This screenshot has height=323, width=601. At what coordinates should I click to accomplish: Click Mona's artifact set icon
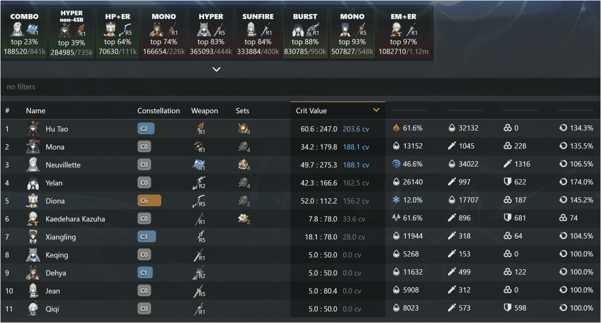tap(244, 147)
